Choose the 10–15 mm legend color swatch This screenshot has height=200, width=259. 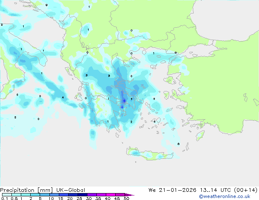point(54,195)
